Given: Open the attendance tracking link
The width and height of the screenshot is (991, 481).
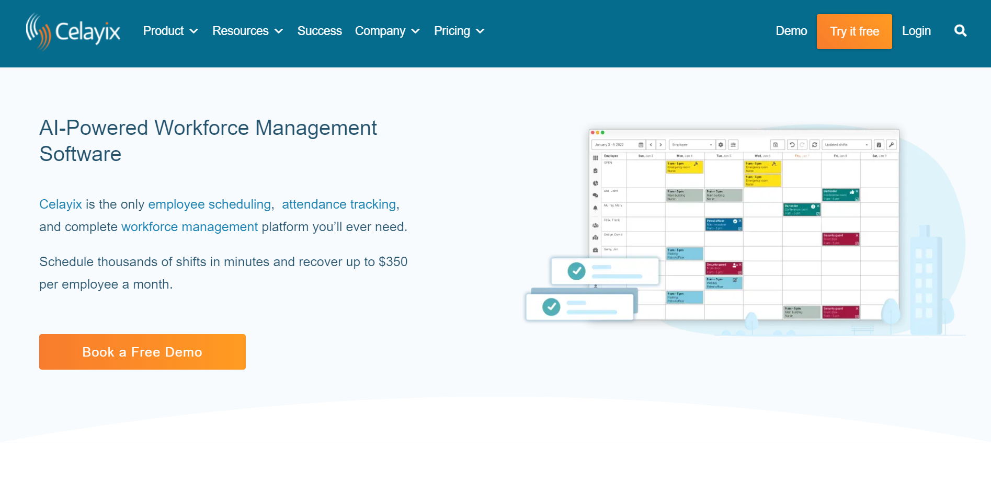Looking at the screenshot, I should click(339, 204).
